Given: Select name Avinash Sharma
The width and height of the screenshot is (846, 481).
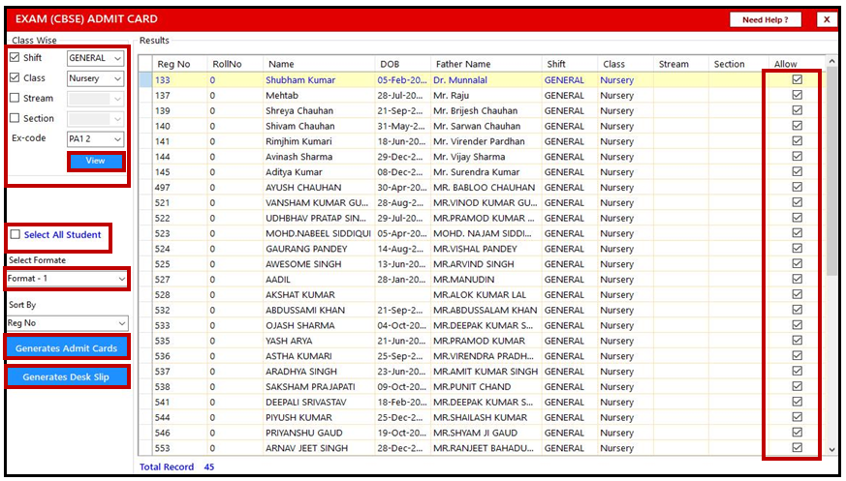Looking at the screenshot, I should [x=298, y=157].
